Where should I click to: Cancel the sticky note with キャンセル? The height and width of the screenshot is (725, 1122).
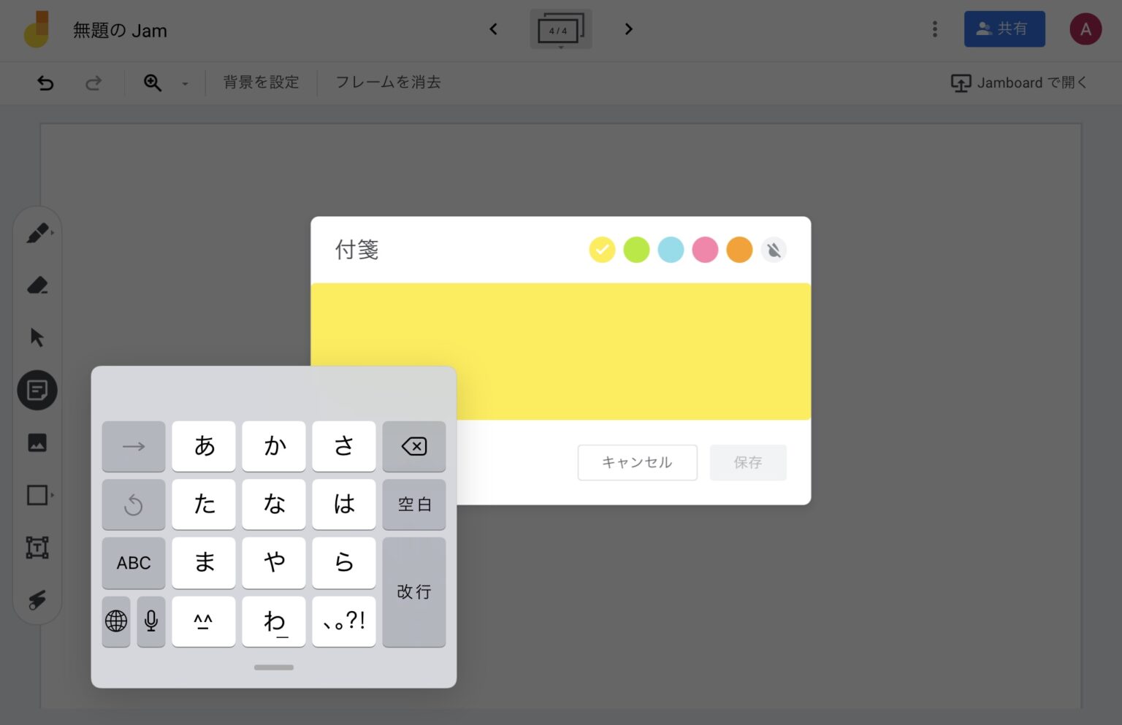[x=637, y=462]
